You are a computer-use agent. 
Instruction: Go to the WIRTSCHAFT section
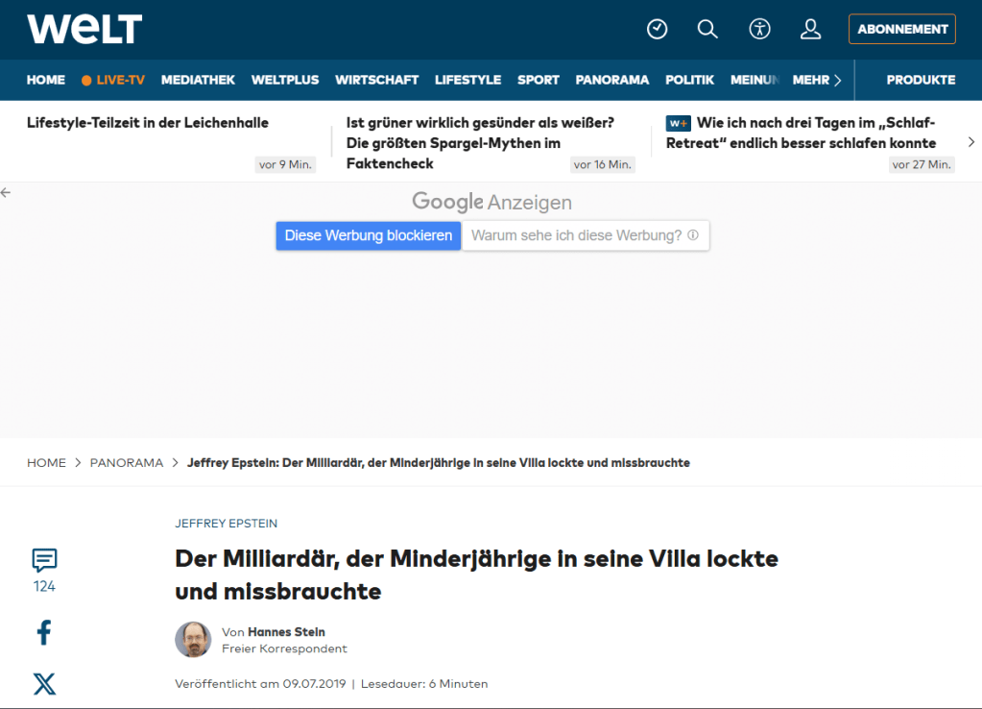coord(376,81)
